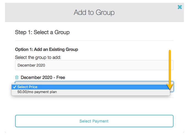Image resolution: width=187 pixels, height=136 pixels.
Task: Expand the price dropdown arrow at right
Action: (171, 88)
